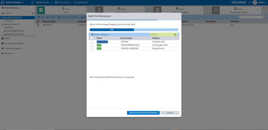Image resolution: width=268 pixels, height=130 pixels.
Task: Collapse the Managed FortiGate (1) group
Action: [x=2, y=18]
